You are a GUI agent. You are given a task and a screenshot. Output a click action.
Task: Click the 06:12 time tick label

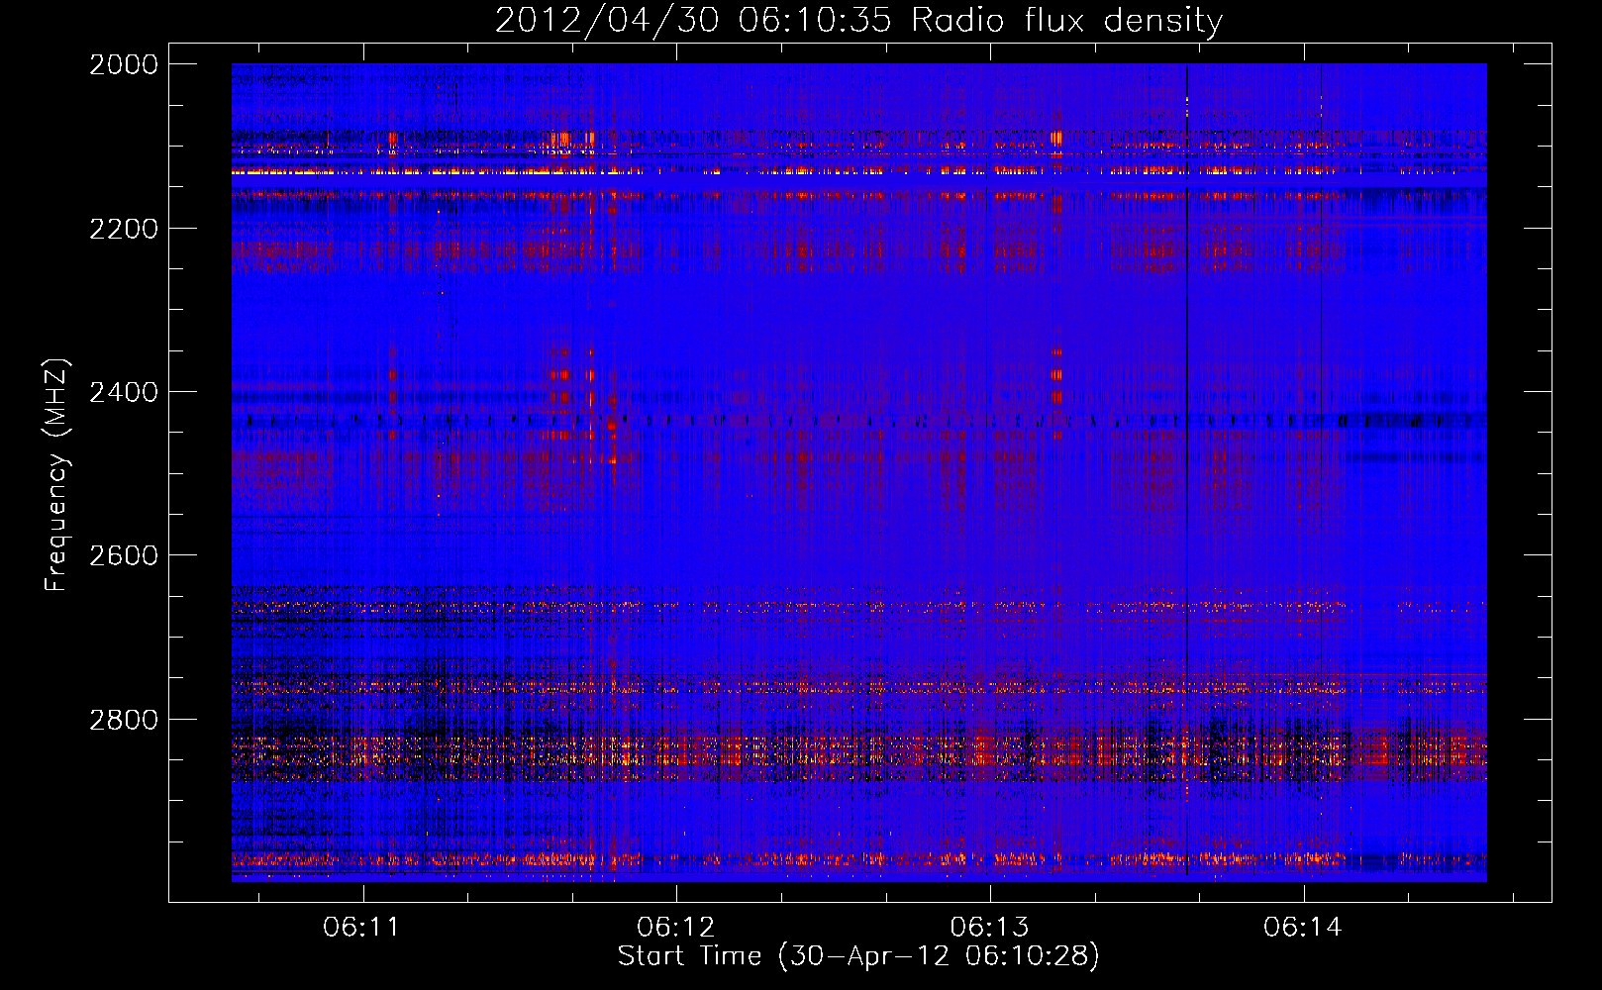[x=675, y=928]
